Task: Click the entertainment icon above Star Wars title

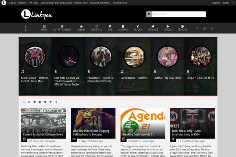Action: point(55,72)
